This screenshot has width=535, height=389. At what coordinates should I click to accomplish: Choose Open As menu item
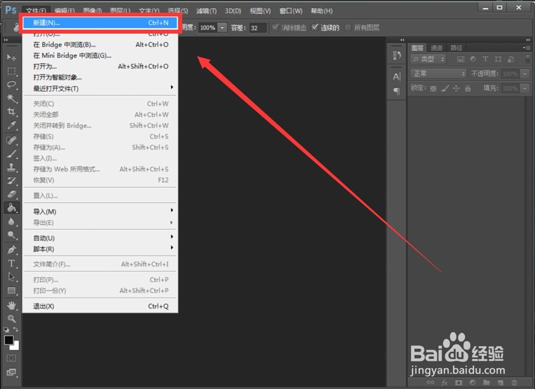coord(100,67)
